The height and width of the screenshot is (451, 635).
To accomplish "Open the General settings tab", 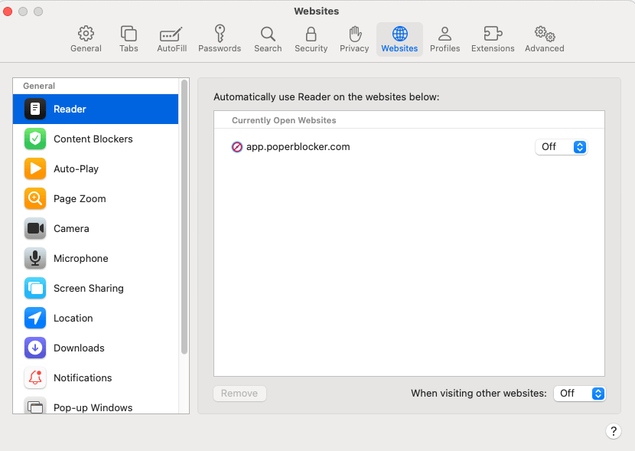I will [x=86, y=39].
